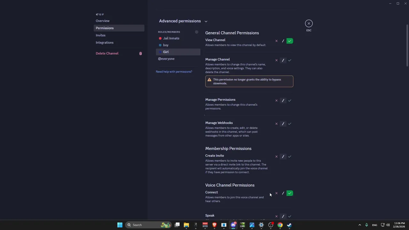Screen dimensions: 409x230
Task: Open Windows Settings gear on the taskbar
Action: pos(261,225)
